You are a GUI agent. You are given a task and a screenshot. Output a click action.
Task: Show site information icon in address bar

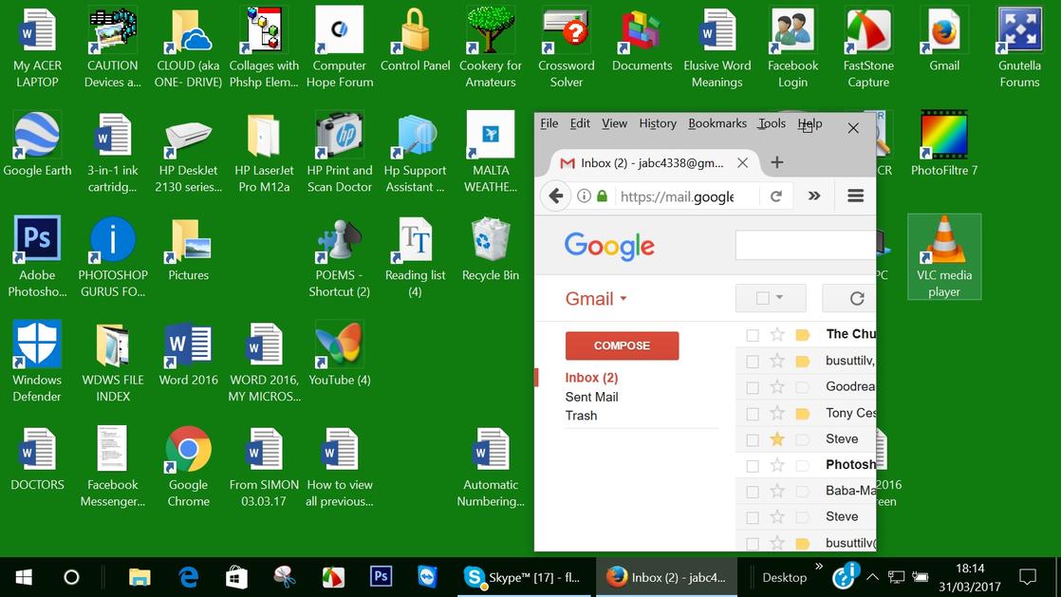coord(584,196)
